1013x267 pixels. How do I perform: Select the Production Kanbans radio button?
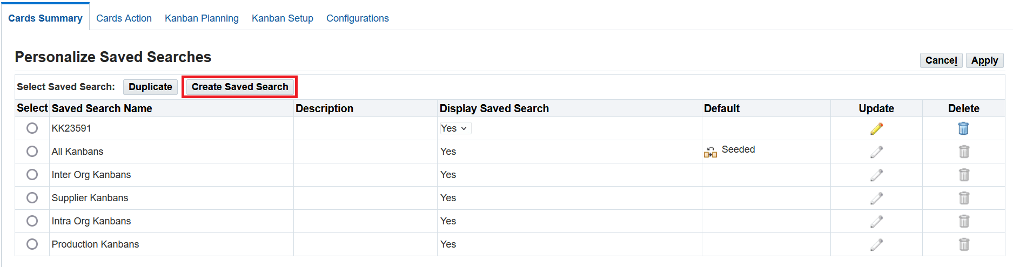(x=32, y=244)
